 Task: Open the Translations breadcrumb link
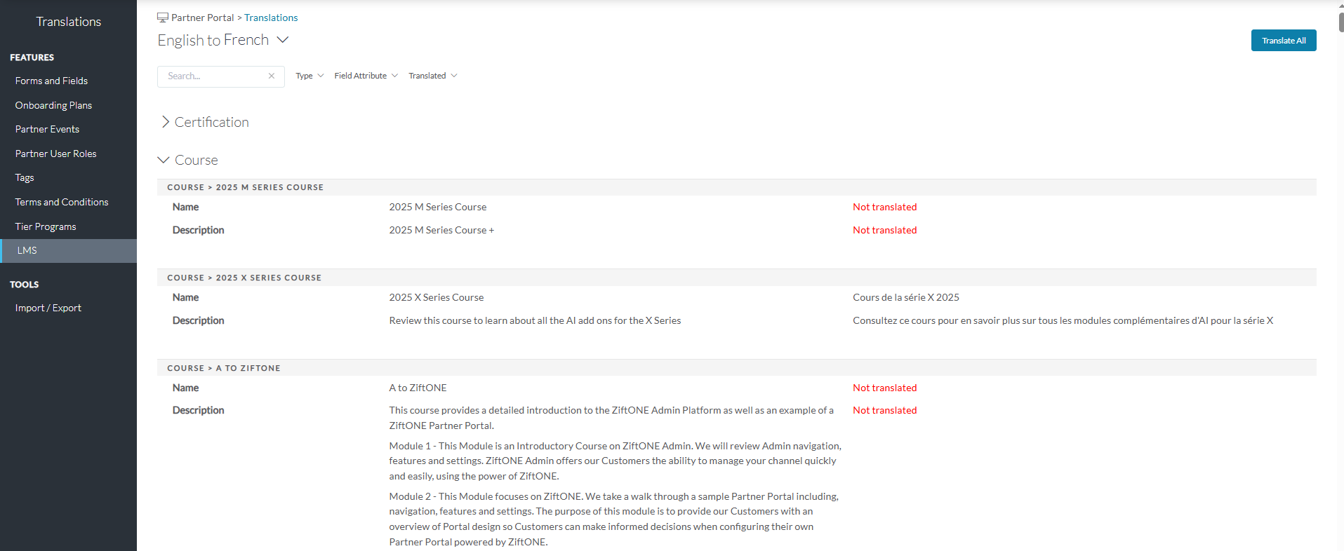(271, 18)
